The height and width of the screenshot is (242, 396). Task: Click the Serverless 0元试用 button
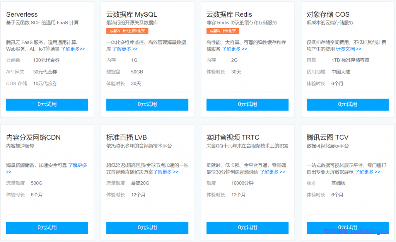coord(47,104)
